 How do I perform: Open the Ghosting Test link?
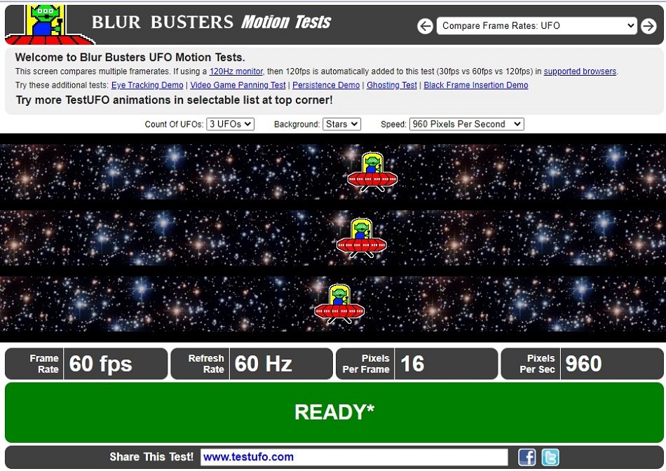392,85
